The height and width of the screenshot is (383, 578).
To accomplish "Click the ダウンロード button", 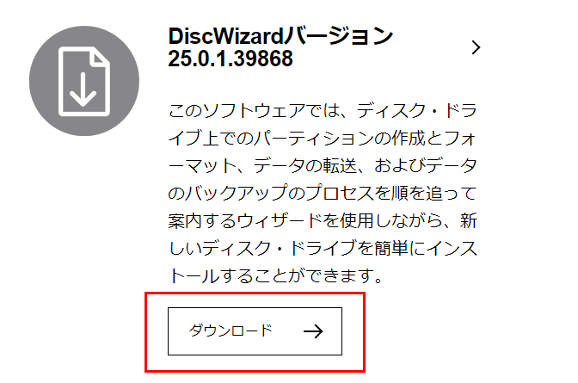I will (255, 331).
